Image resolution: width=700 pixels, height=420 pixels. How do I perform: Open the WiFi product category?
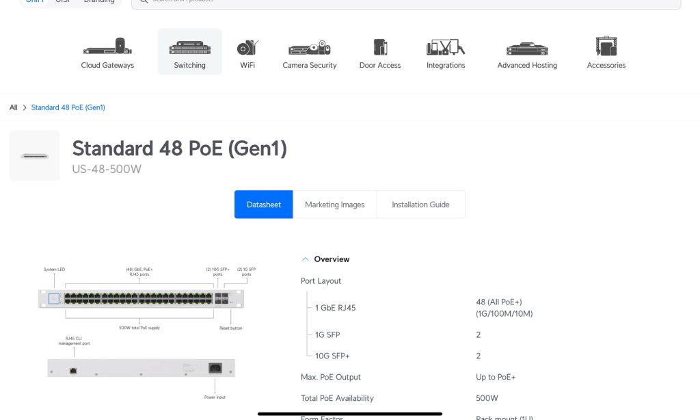[x=247, y=53]
